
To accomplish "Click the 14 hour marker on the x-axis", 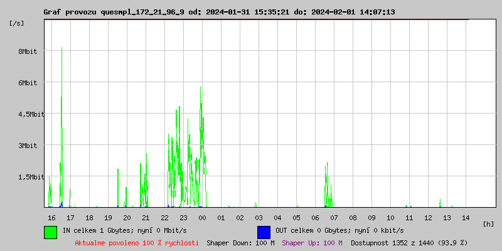I will point(466,218).
